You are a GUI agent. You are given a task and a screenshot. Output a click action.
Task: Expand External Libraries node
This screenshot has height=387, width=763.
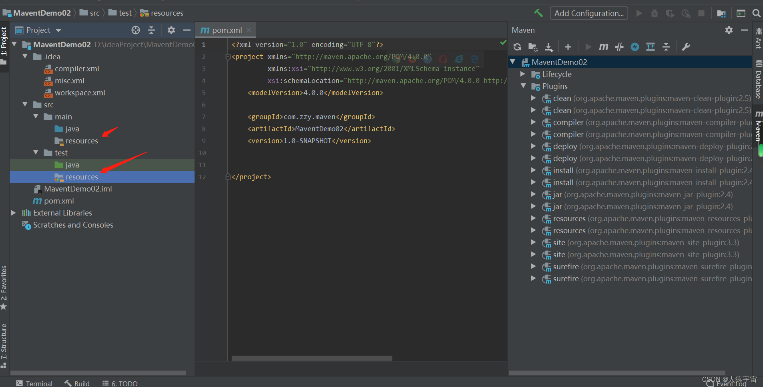click(14, 213)
